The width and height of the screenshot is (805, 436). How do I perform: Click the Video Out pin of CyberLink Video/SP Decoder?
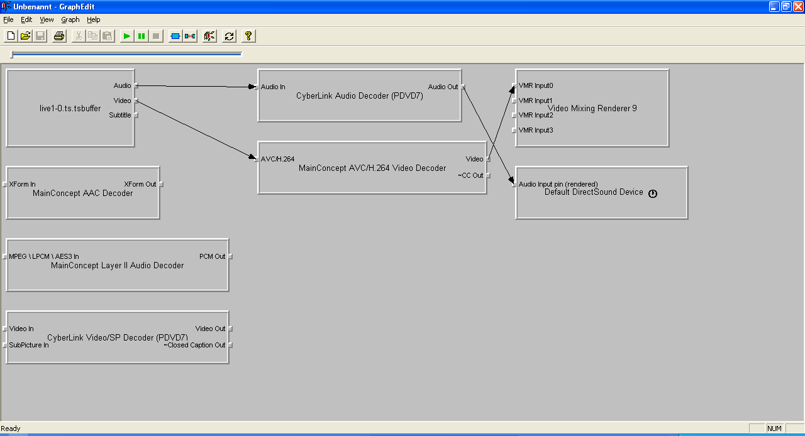coord(230,329)
